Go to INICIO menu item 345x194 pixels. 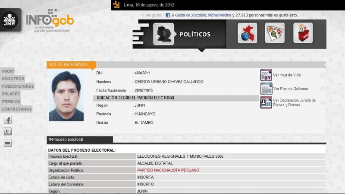coord(8,71)
